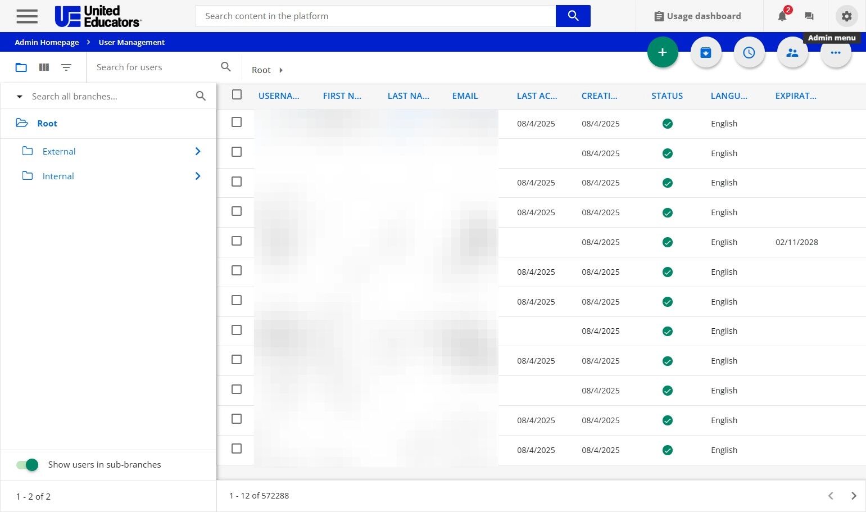Click the Root open-folder icon
This screenshot has height=512, width=866.
22,123
